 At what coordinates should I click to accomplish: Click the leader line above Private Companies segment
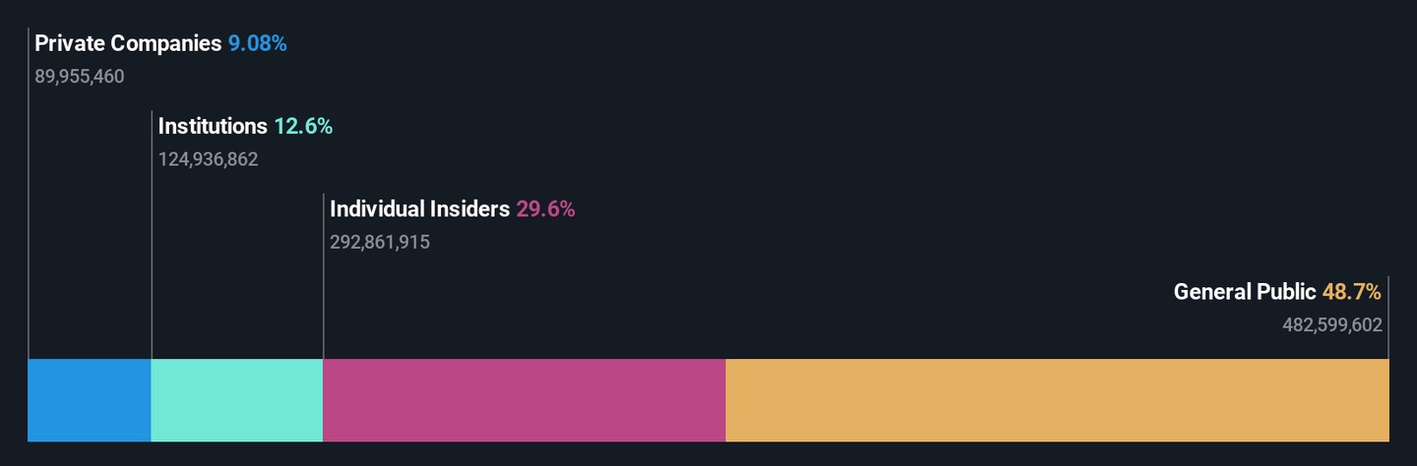click(29, 194)
